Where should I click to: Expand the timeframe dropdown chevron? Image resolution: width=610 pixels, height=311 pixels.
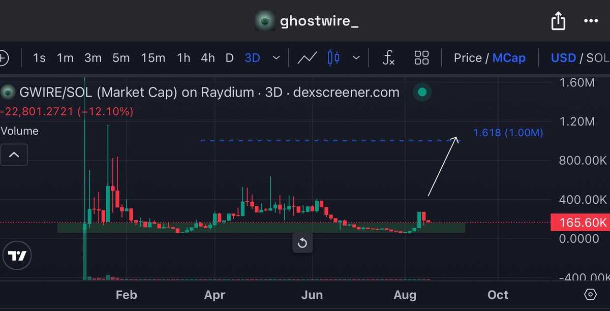pyautogui.click(x=277, y=58)
